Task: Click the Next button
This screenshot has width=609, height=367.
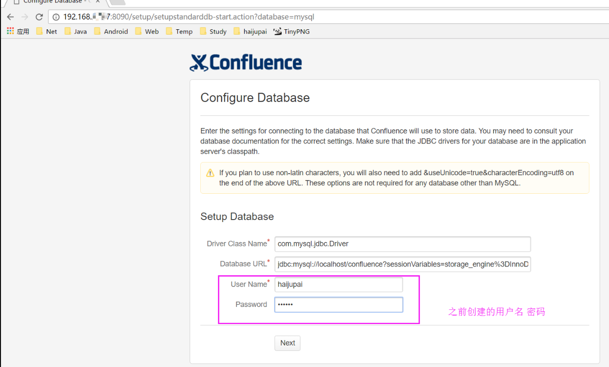Action: click(288, 343)
